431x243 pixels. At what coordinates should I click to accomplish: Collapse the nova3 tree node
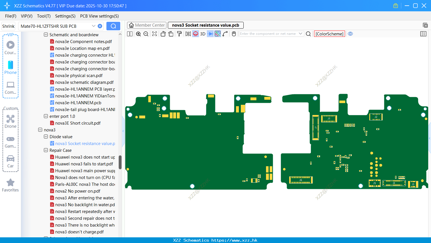click(x=40, y=130)
